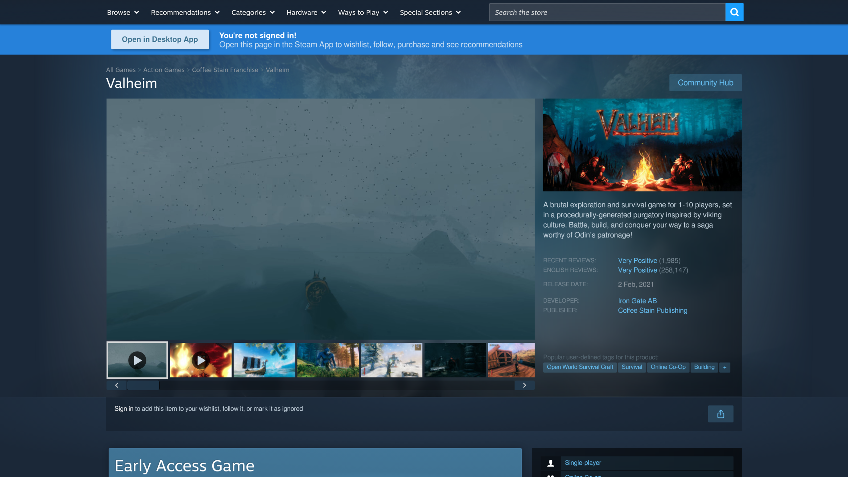Expand Ways to Play menu
Viewport: 848px width, 477px height.
(x=363, y=12)
